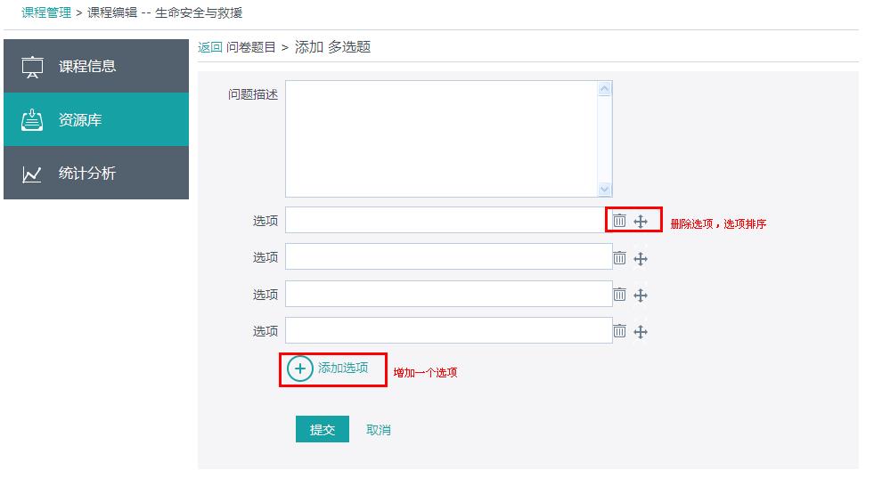Click the reorder icon on second option

click(x=641, y=259)
